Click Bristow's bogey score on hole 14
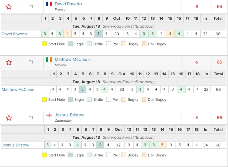The width and height of the screenshot is (228, 167). 162,145
